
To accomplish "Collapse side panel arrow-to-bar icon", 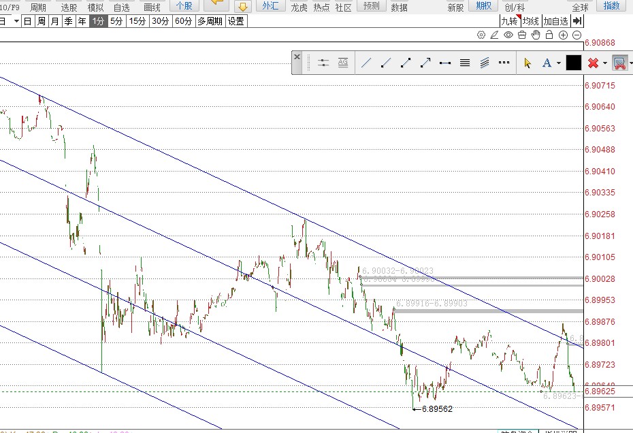I will [x=577, y=21].
